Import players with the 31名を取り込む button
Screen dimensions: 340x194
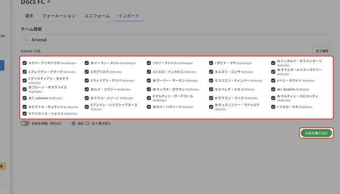(316, 133)
